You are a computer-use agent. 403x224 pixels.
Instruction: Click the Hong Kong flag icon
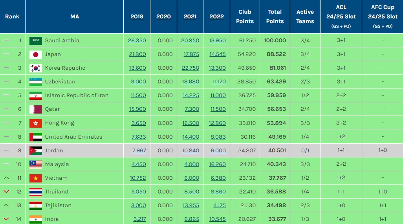(36, 123)
